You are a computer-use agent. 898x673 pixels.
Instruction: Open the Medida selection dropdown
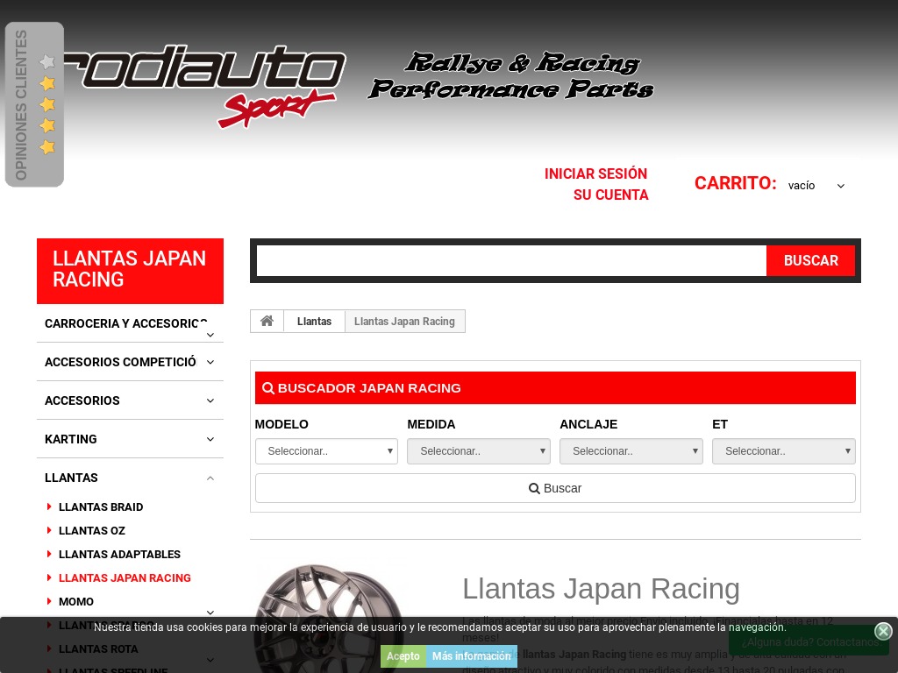pyautogui.click(x=479, y=450)
